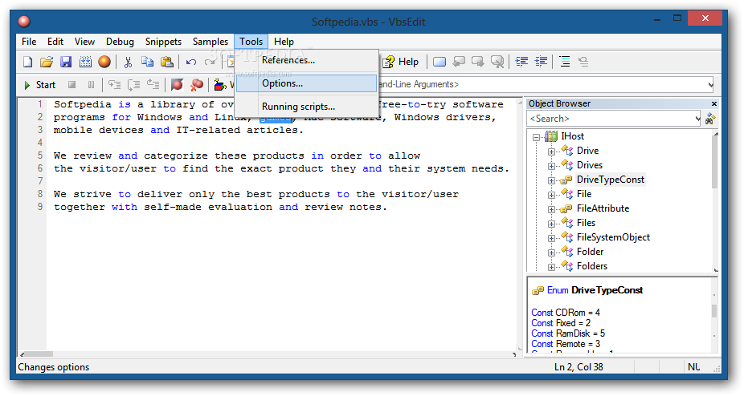The width and height of the screenshot is (744, 396).
Task: Click the colored cube watch icon
Action: click(219, 85)
